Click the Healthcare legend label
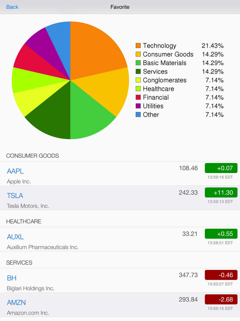 158,89
